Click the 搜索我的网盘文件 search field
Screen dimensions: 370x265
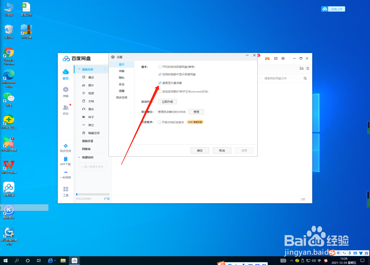281,78
